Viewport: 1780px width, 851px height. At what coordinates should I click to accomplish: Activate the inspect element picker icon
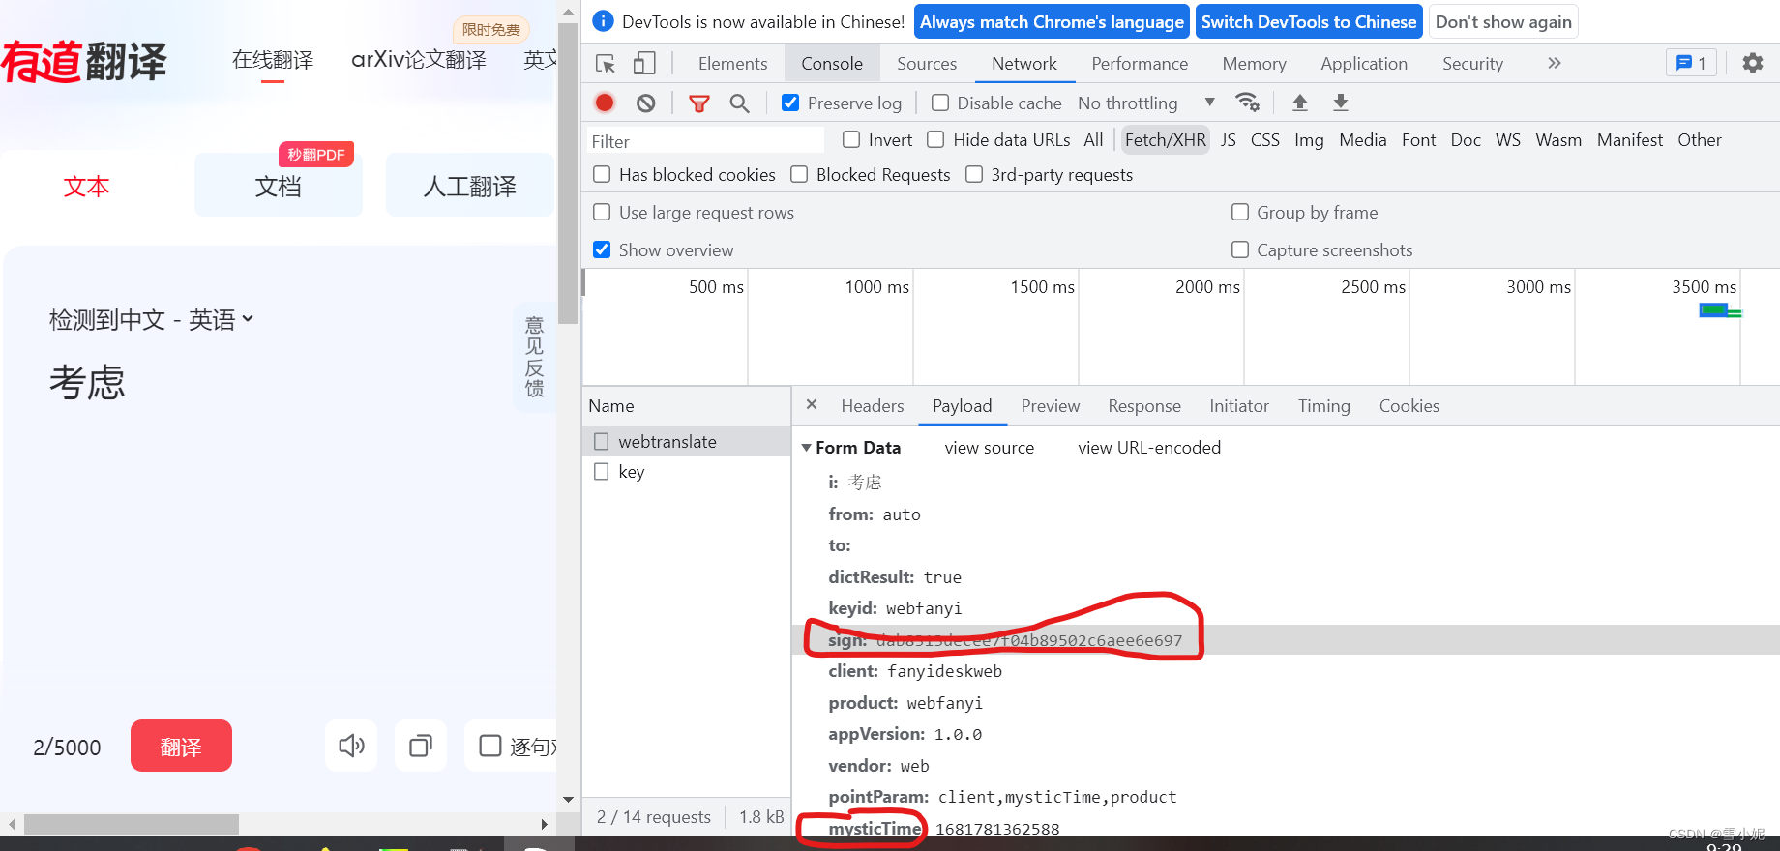click(x=606, y=64)
